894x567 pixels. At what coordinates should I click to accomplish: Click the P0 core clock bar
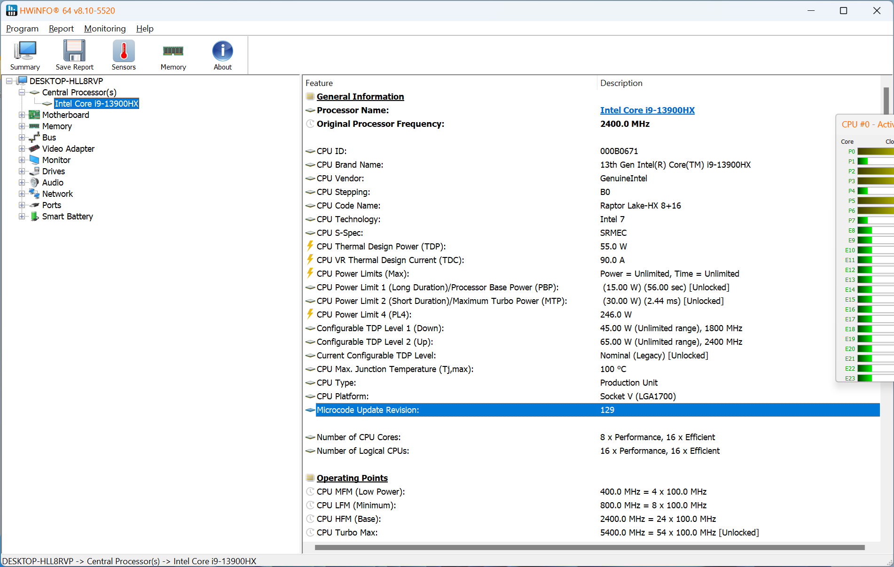(x=875, y=151)
